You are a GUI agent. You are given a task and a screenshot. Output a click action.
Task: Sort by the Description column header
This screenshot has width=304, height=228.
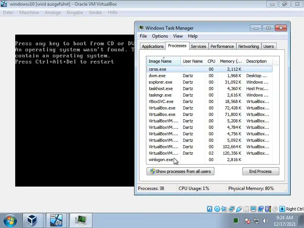pyautogui.click(x=258, y=61)
